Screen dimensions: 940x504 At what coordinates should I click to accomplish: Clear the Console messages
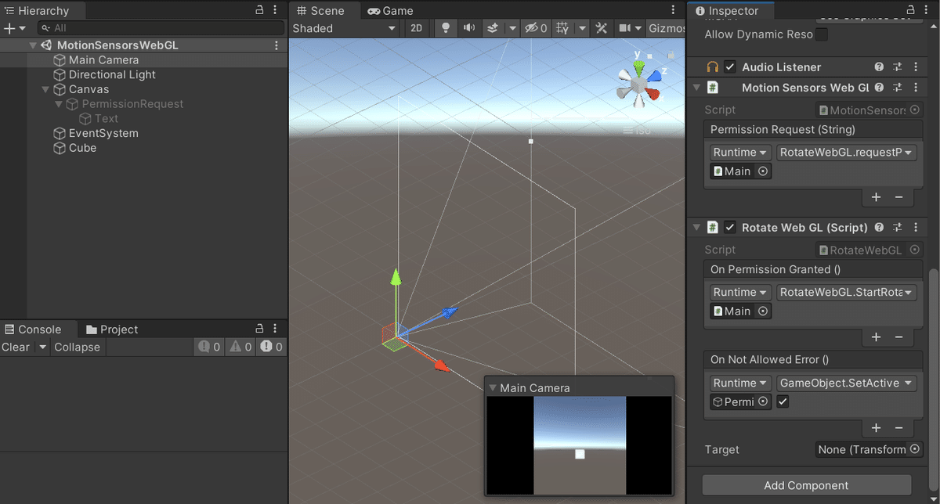[15, 347]
